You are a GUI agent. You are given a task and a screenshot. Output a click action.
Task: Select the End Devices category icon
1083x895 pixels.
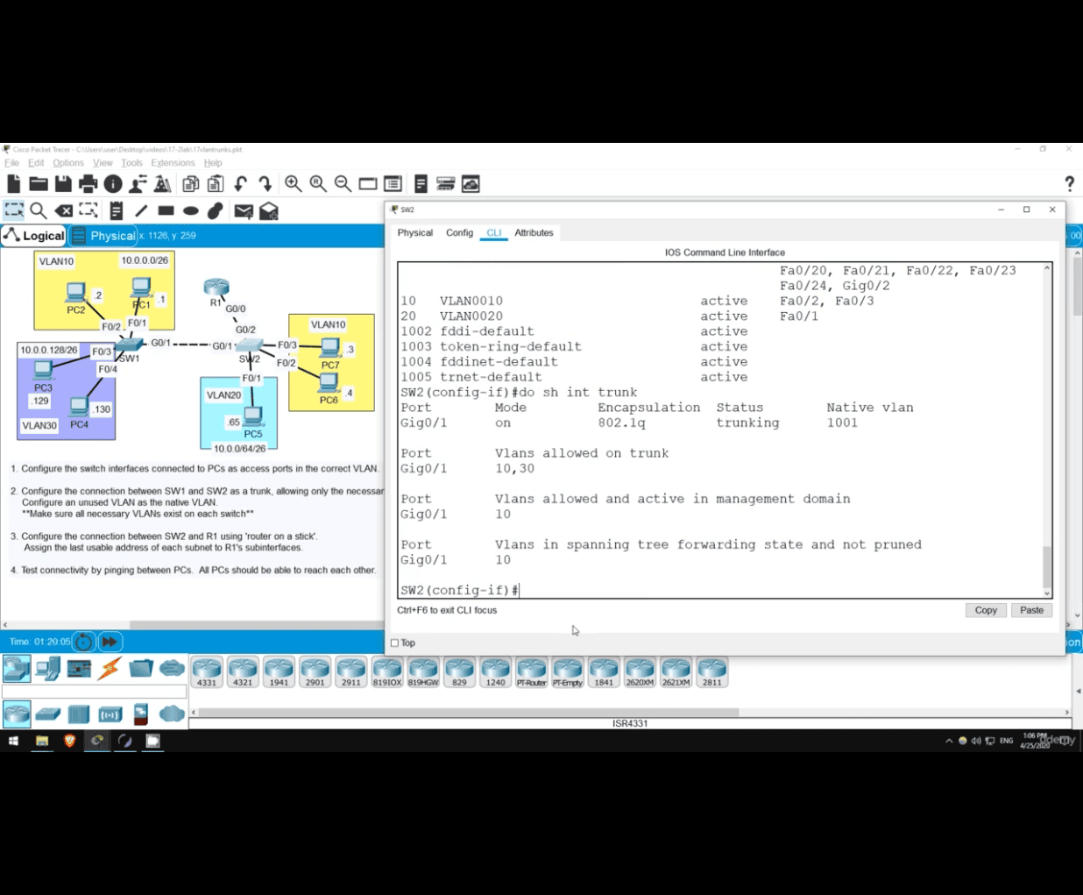pyautogui.click(x=48, y=669)
